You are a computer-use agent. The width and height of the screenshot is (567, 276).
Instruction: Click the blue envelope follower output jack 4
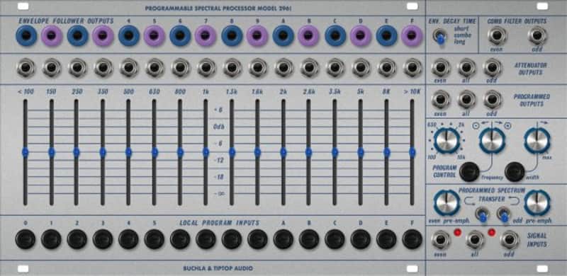tap(129, 35)
